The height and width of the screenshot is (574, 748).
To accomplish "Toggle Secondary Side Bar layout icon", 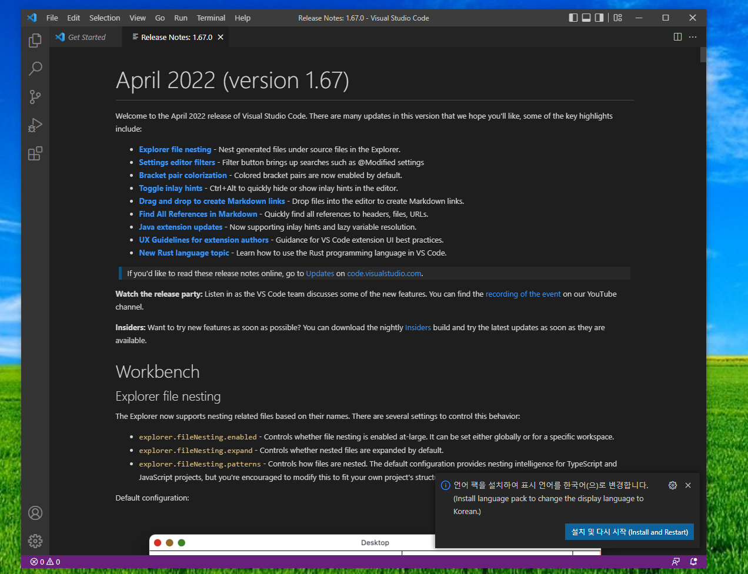I will (599, 18).
